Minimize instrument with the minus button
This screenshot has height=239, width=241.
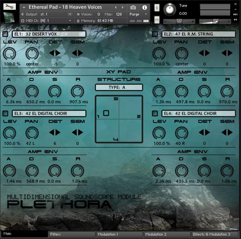[x=235, y=9]
